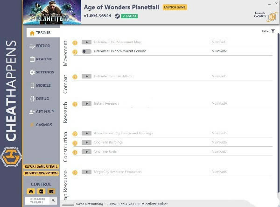Viewport: 280px width, 207px height.
Task: Click the Steam platform icon beside version
Action: coord(117,16)
